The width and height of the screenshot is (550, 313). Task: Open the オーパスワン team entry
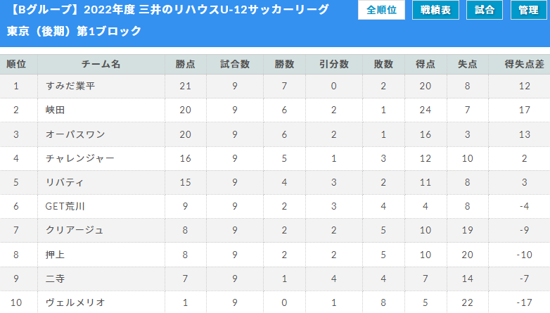click(x=75, y=134)
